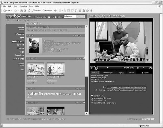The height and width of the screenshot is (128, 163).
Task: Click the send an email envelope icon
Action: click(x=92, y=96)
